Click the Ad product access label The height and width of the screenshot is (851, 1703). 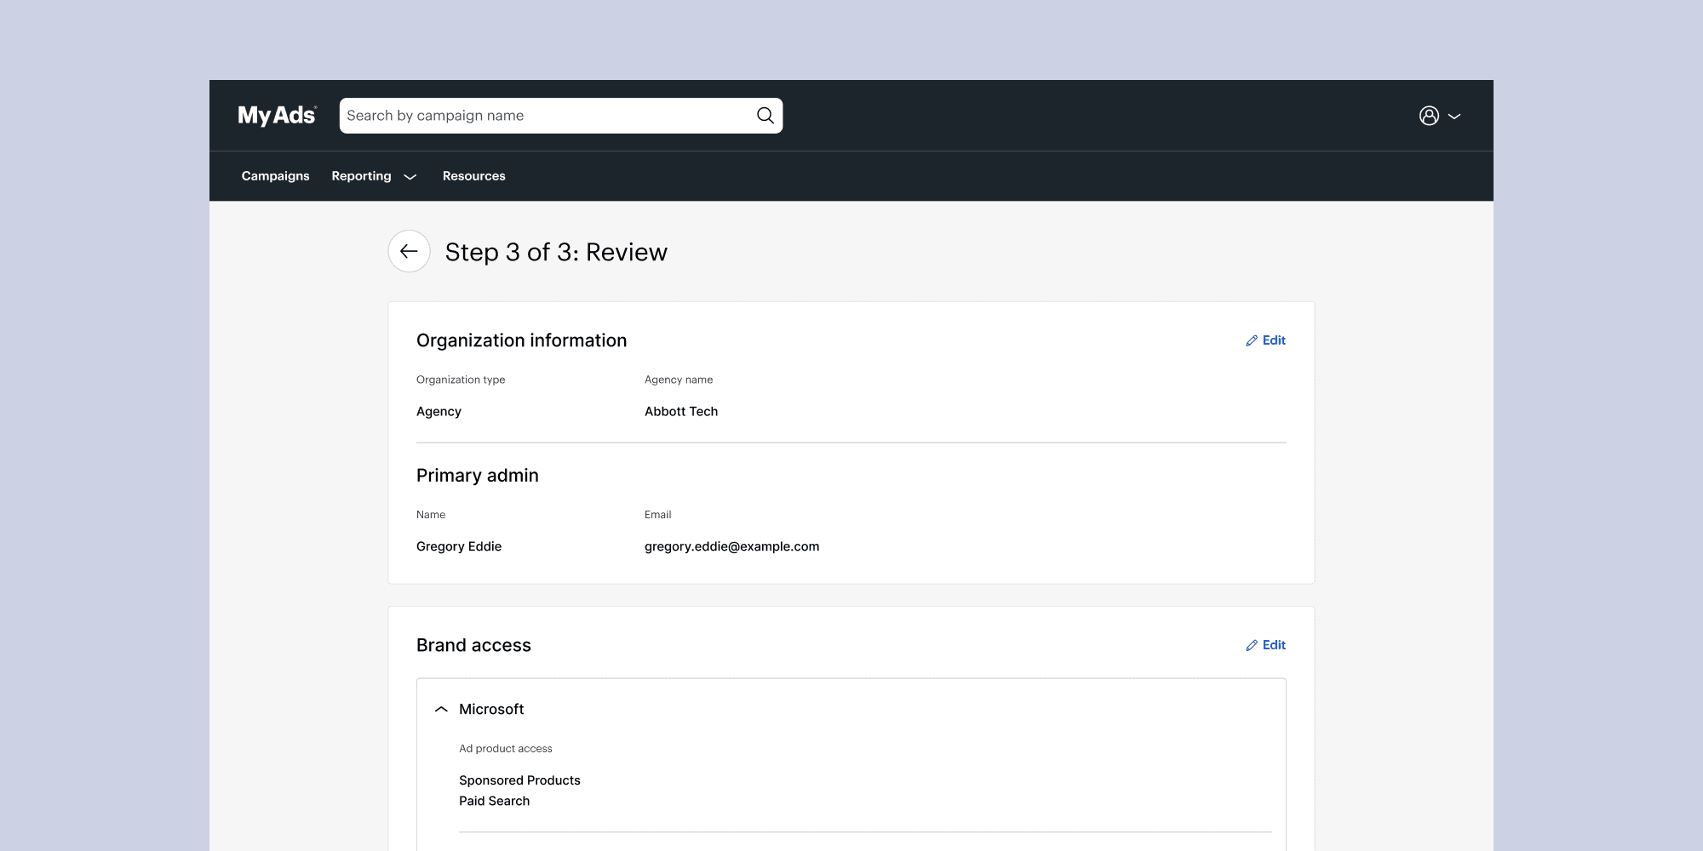pyautogui.click(x=506, y=749)
